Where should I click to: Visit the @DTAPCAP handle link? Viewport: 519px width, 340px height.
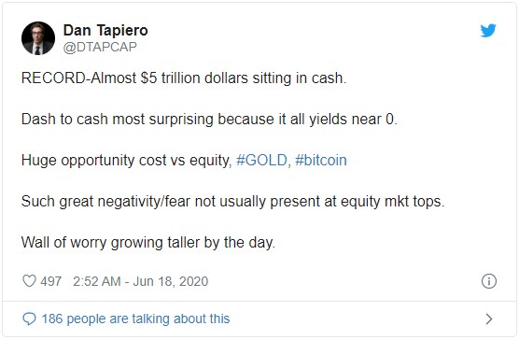tap(100, 47)
